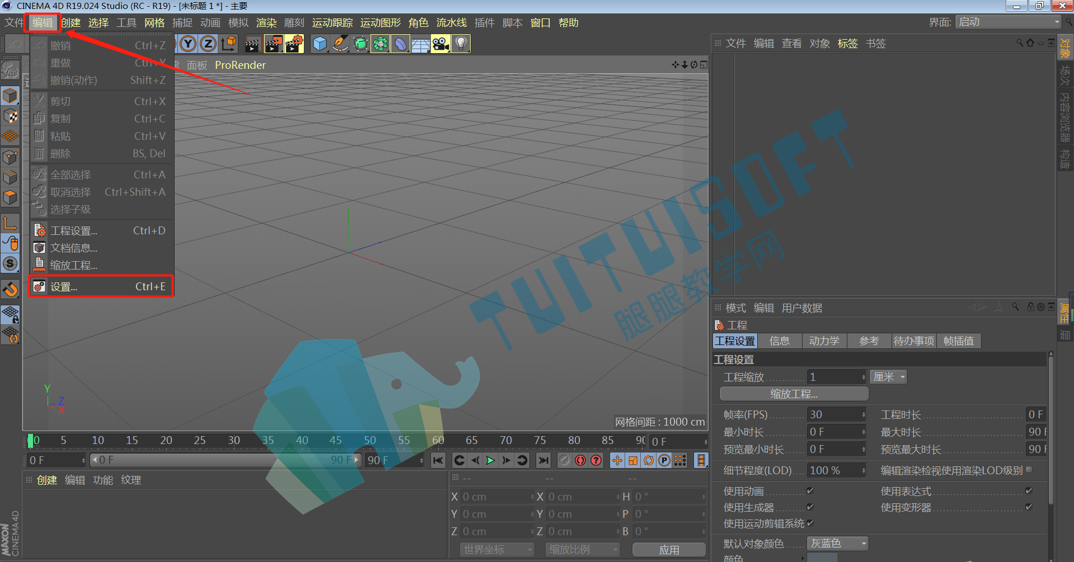Select the spline pen tool icon
This screenshot has height=562, width=1074.
[x=340, y=44]
